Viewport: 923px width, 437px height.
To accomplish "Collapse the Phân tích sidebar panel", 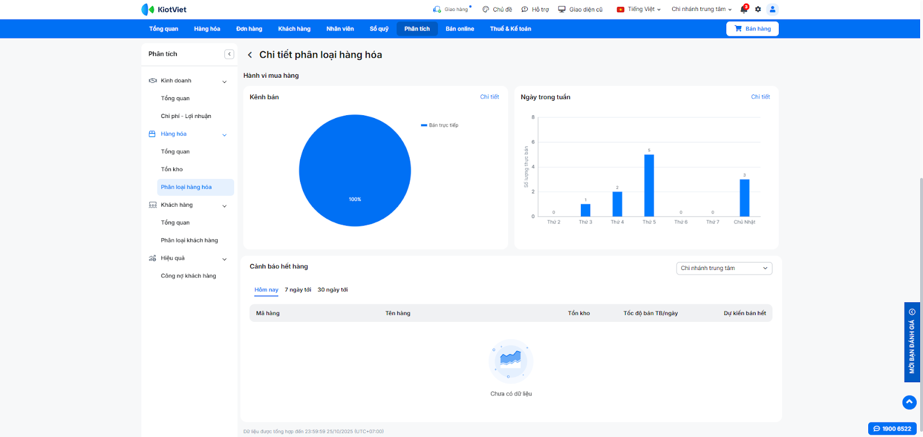I will pos(229,54).
